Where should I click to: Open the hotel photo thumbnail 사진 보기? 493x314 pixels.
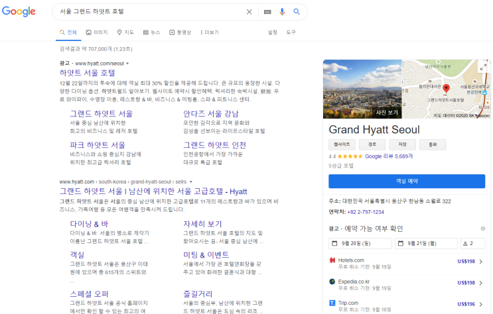click(362, 89)
